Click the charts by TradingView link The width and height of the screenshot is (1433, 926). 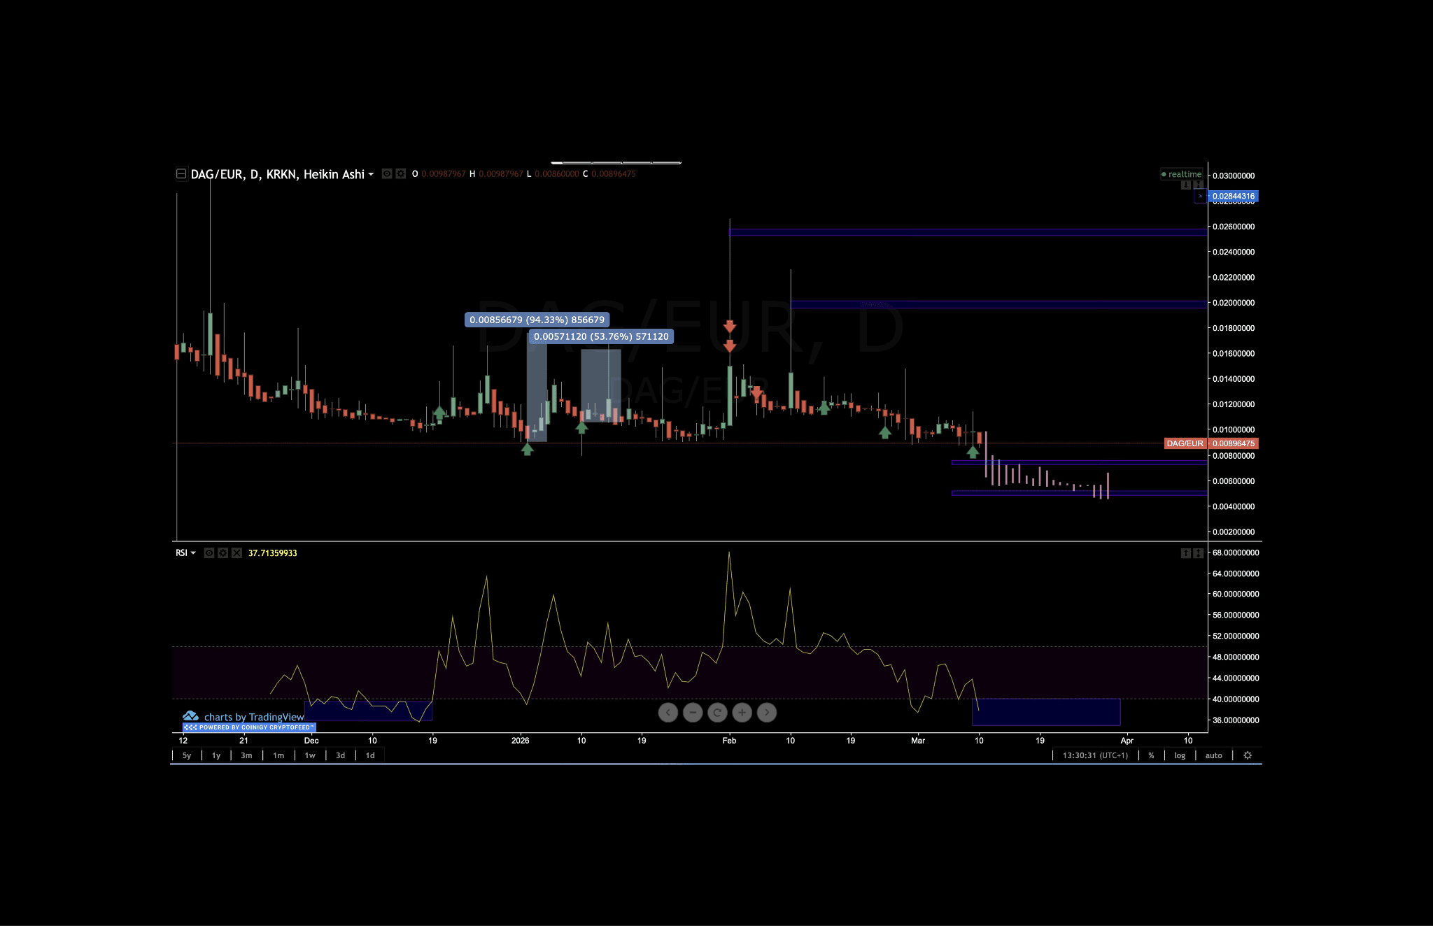click(x=253, y=717)
